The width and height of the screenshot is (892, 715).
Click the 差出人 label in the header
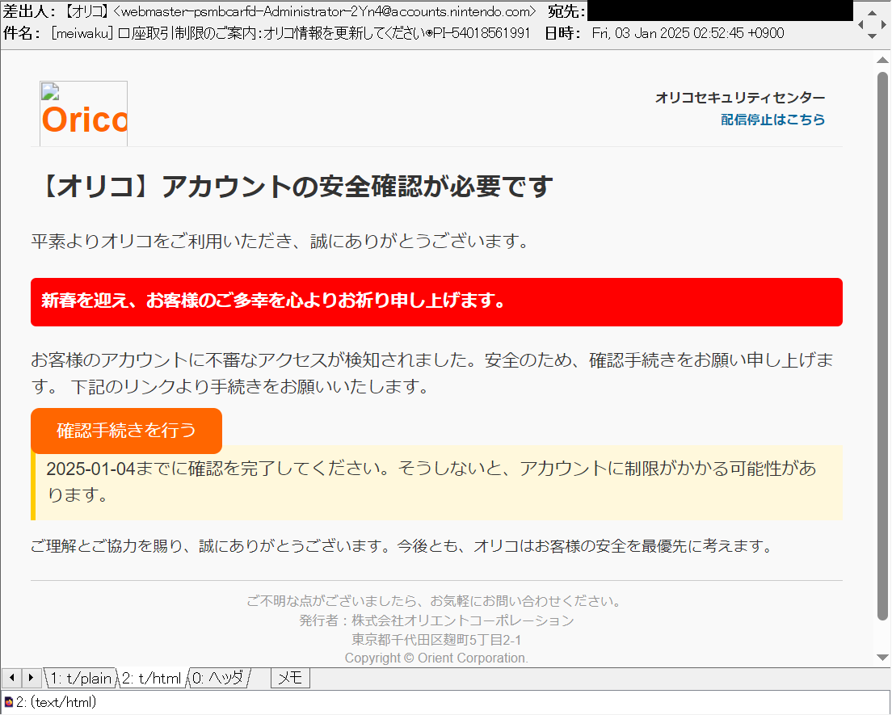[x=30, y=11]
